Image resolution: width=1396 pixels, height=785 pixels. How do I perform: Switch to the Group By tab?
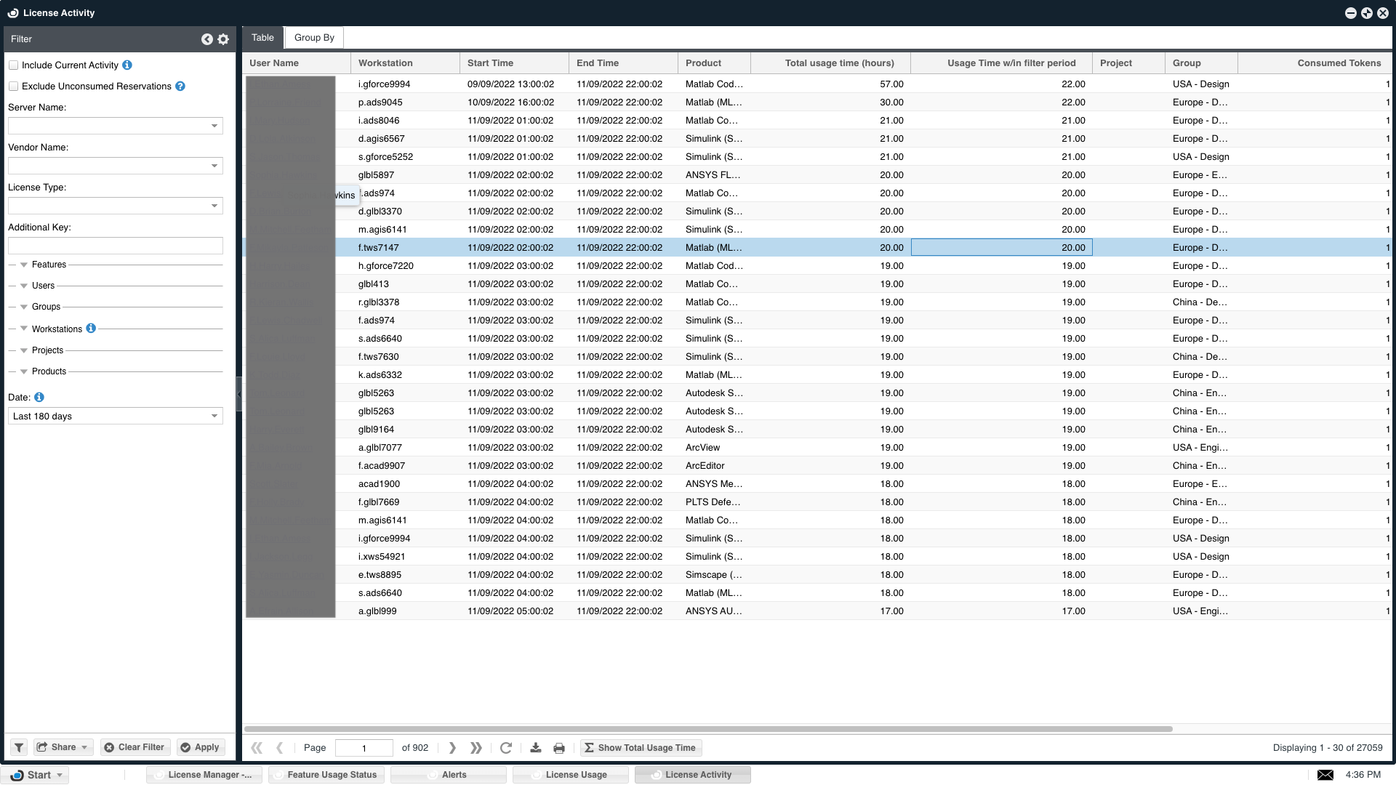point(314,38)
